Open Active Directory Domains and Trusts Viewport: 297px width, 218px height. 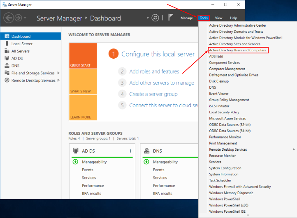click(x=236, y=32)
